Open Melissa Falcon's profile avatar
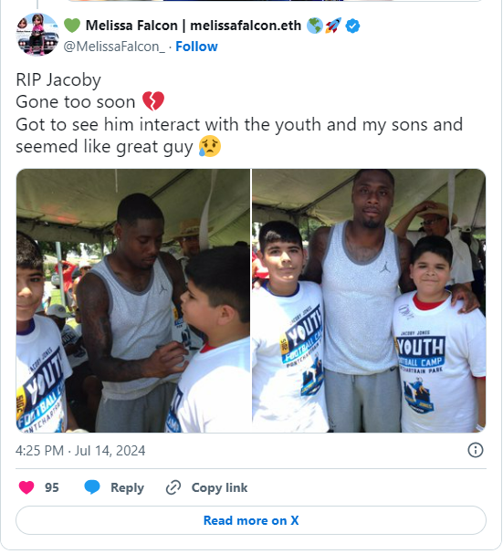The image size is (503, 554). coord(37,35)
